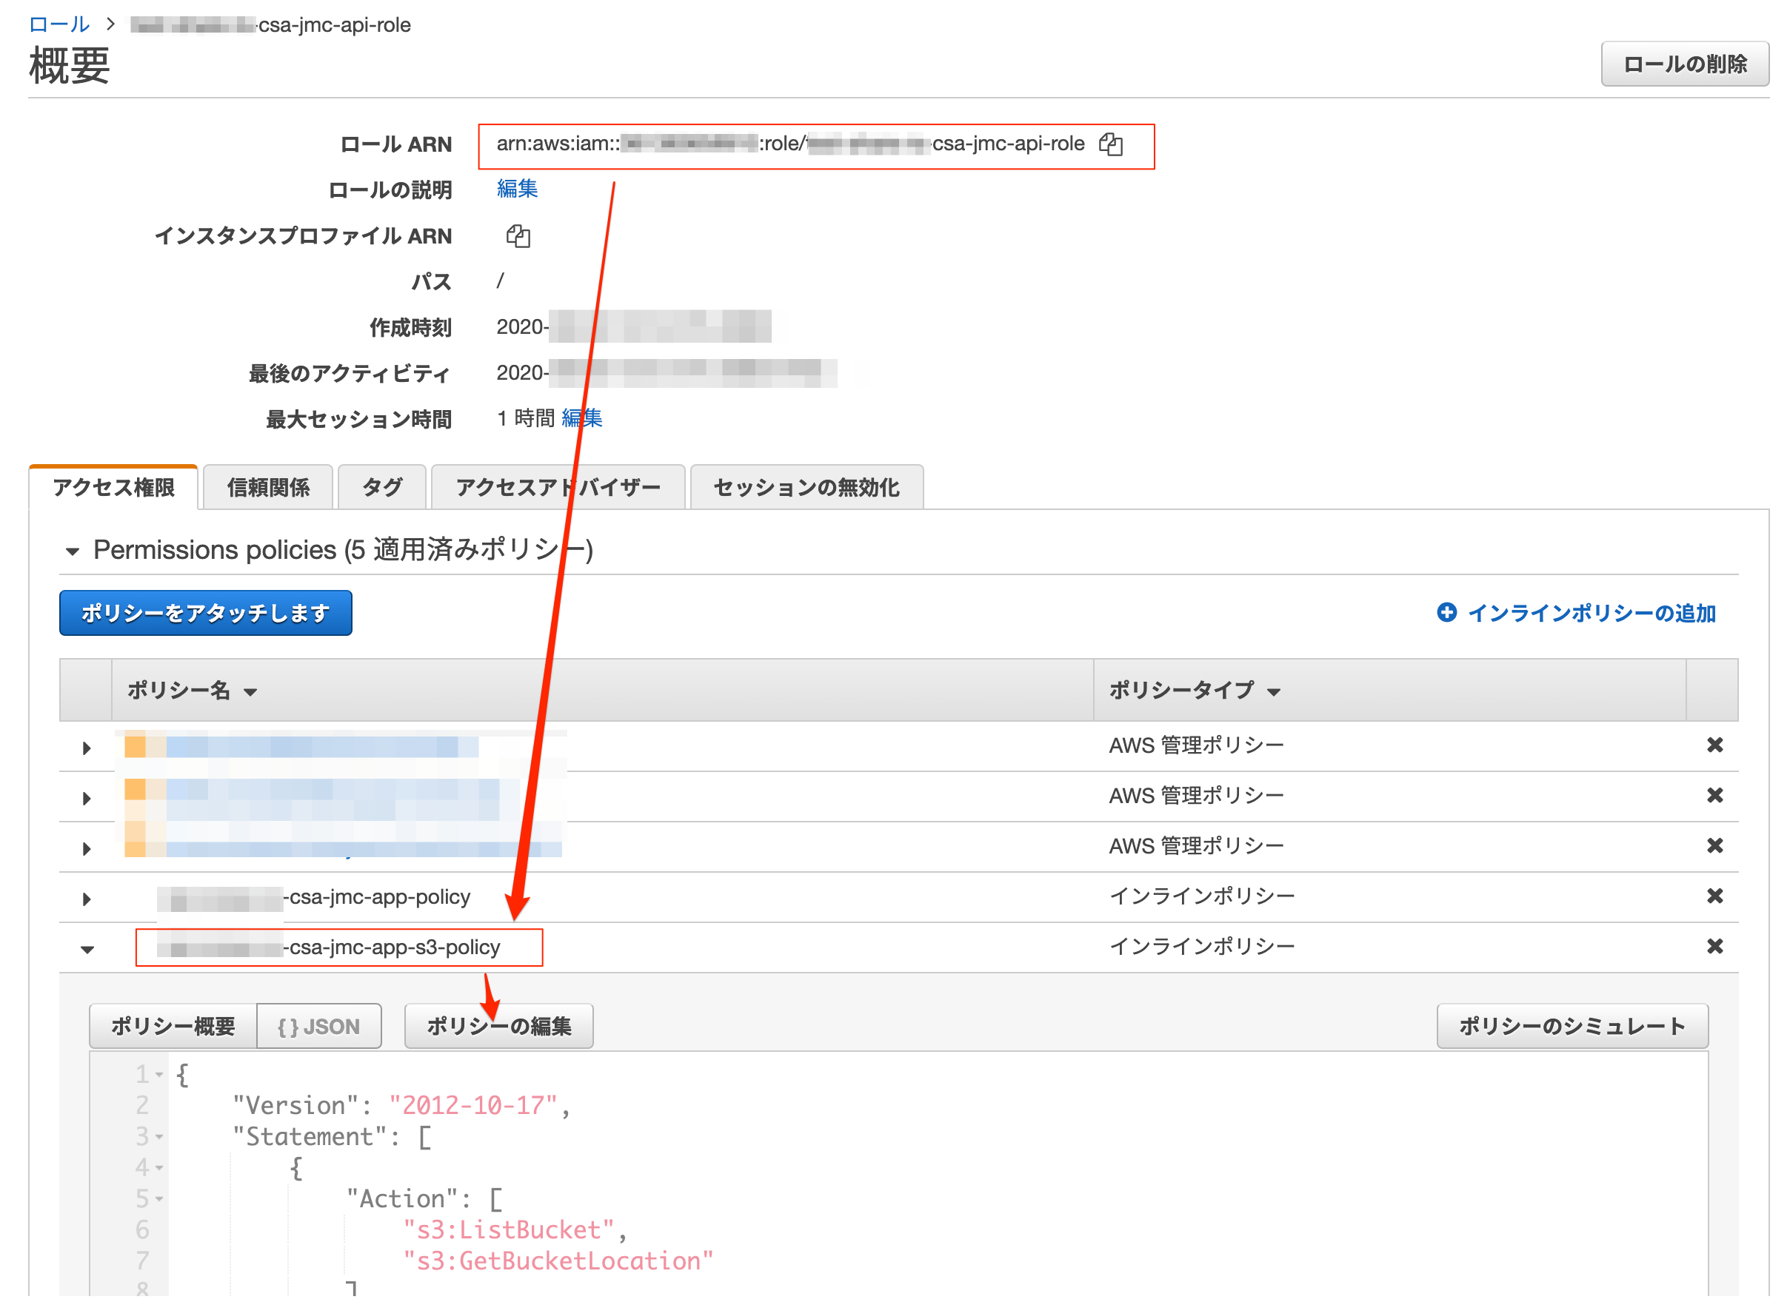Detach the first AWS managed policy via X icon

(1716, 743)
